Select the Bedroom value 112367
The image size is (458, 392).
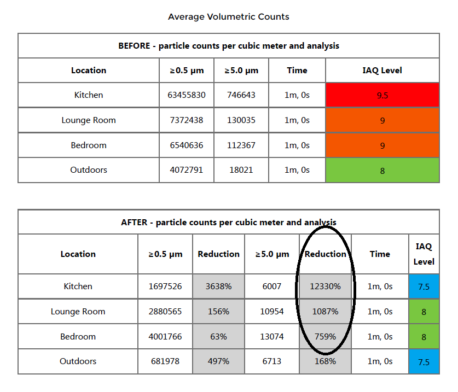point(241,145)
